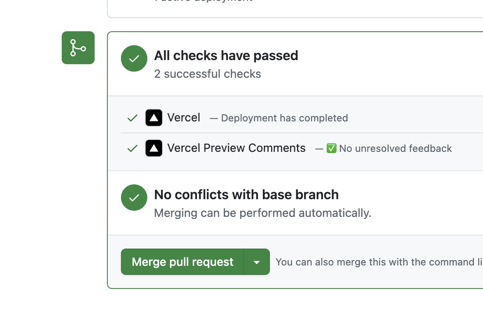Screen dimensions: 483x321
Task: Click the green tick left of Vercel Preview Comments
Action: [132, 149]
